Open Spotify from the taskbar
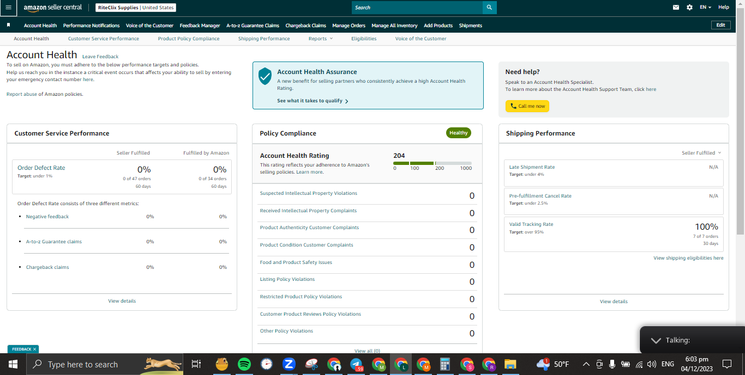 [244, 364]
